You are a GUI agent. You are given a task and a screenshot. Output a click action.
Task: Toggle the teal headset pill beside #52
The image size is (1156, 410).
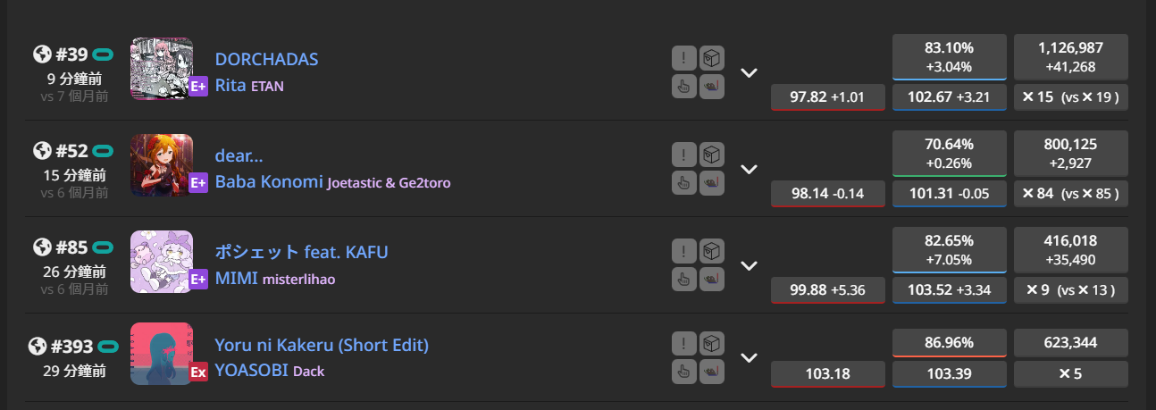coord(104,151)
